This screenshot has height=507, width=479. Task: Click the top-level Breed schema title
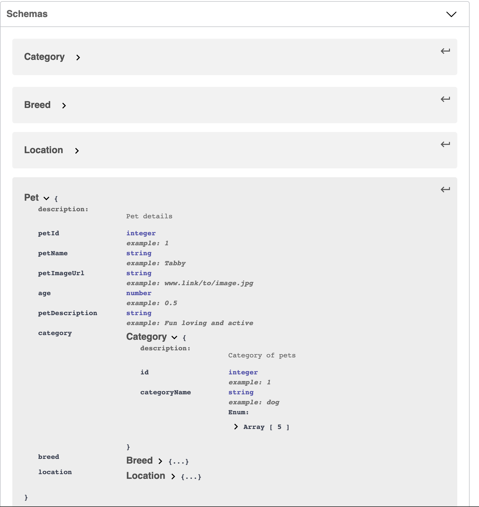pyautogui.click(x=37, y=105)
